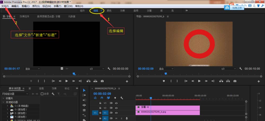Mark Out point in the Program monitor
The image size is (265, 121).
pyautogui.click(x=177, y=81)
